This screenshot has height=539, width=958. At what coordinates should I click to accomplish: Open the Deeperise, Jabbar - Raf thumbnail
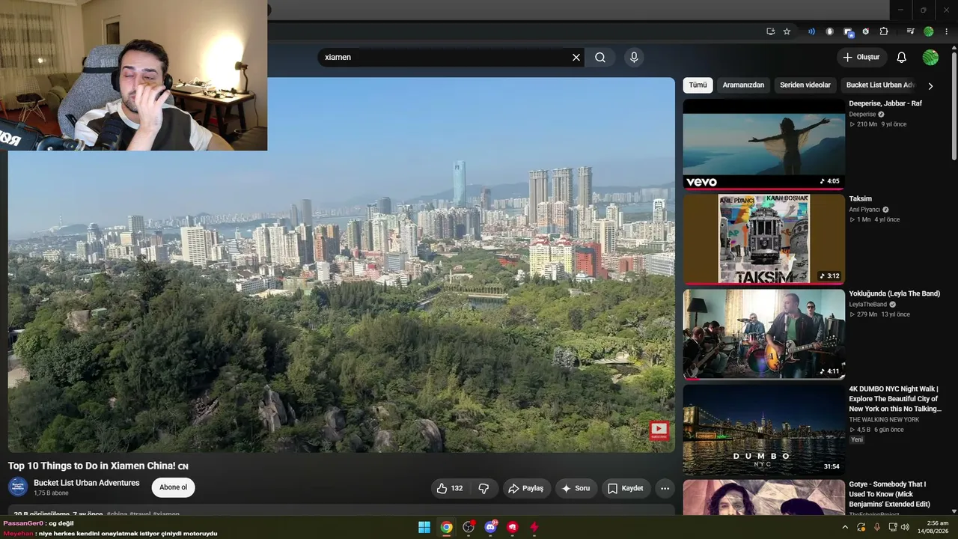point(763,144)
